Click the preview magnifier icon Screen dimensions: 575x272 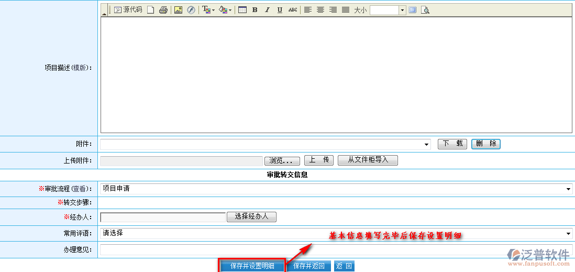(425, 10)
